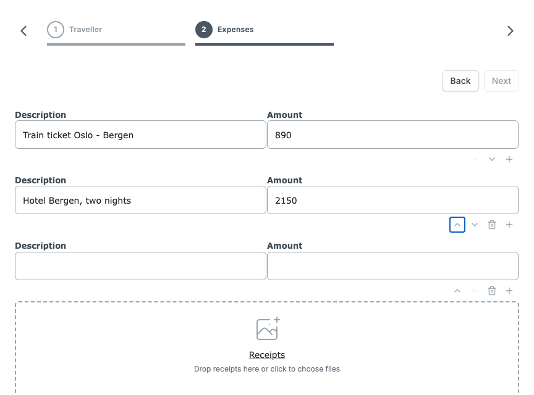Click the Receipts upload link
This screenshot has width=534, height=395.
[267, 355]
